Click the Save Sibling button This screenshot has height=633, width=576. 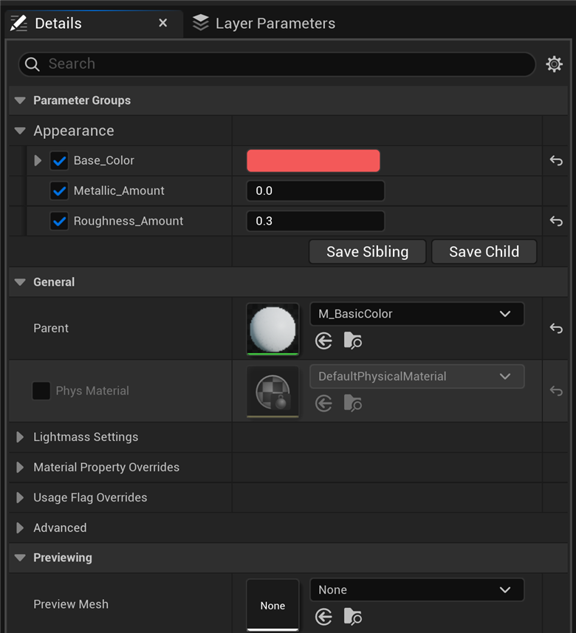[x=367, y=252]
